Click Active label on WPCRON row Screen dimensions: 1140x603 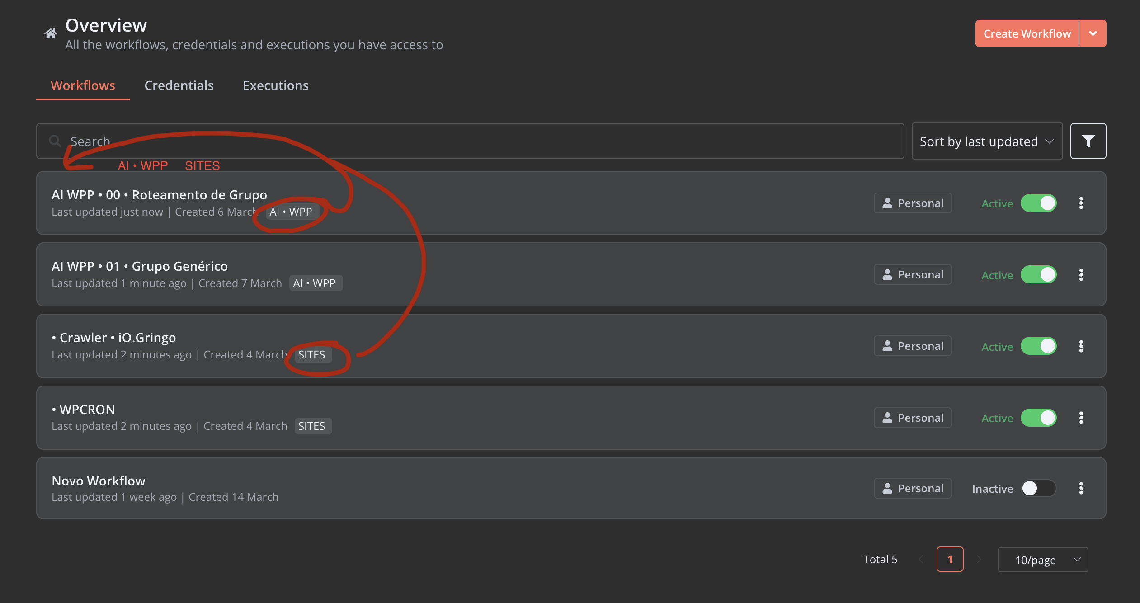pos(997,418)
